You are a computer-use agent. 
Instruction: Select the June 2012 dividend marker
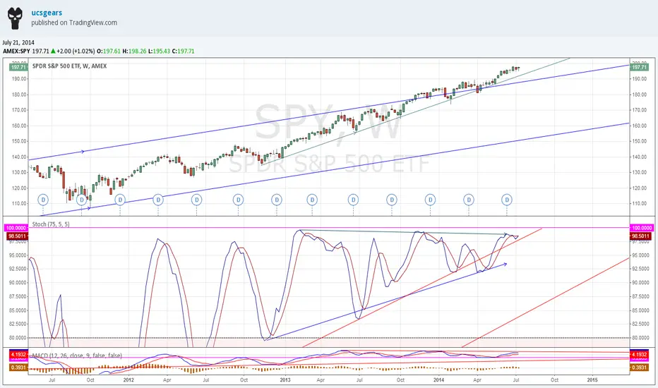(196, 200)
